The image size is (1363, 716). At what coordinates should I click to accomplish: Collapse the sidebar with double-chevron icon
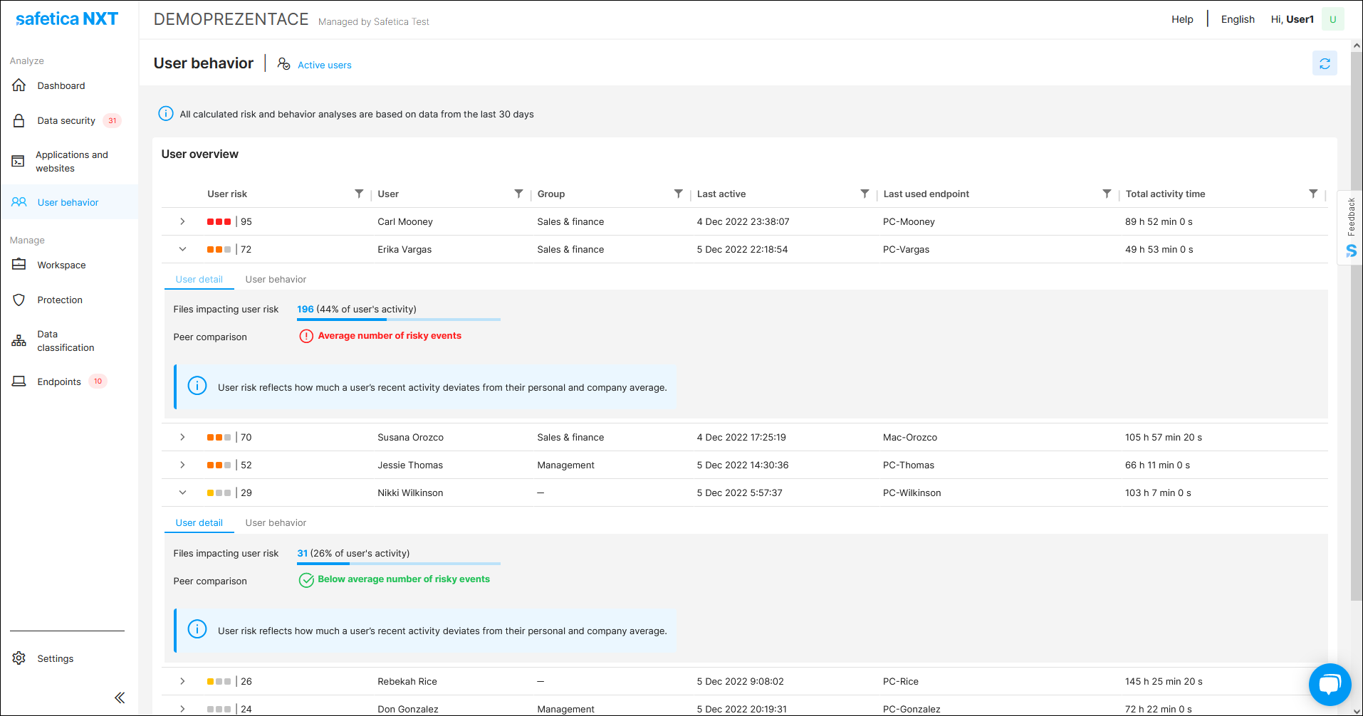click(120, 697)
